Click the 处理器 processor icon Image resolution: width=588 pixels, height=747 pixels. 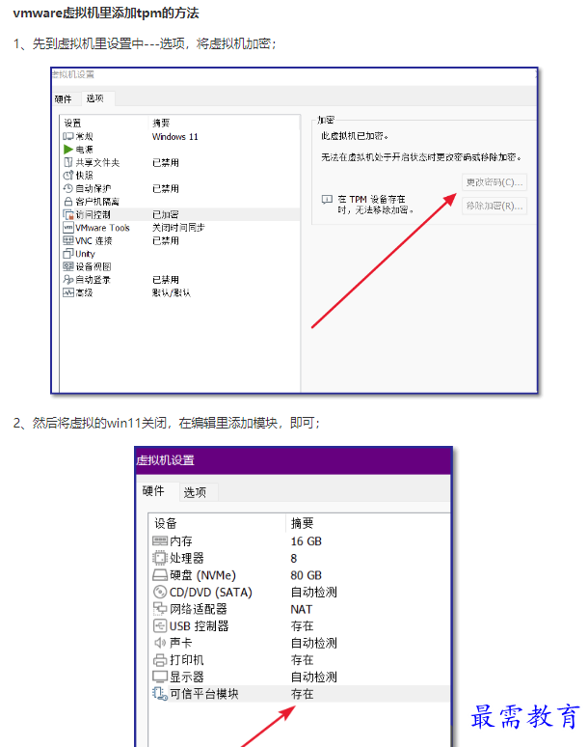(x=160, y=558)
